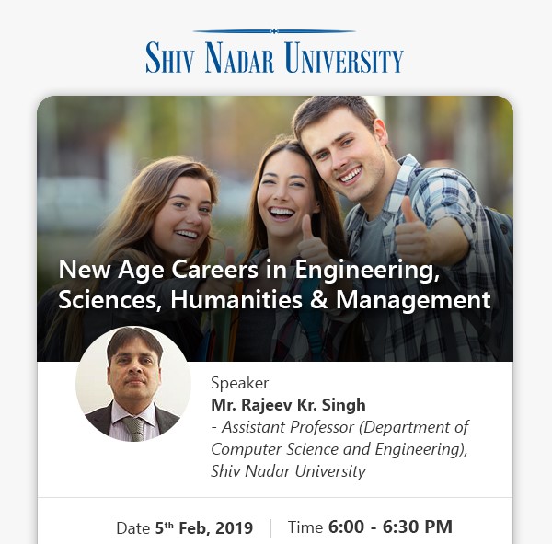The image size is (552, 544).
Task: Click the name 'Mr. Rajeev Kr. Singh'
Action: pos(288,405)
